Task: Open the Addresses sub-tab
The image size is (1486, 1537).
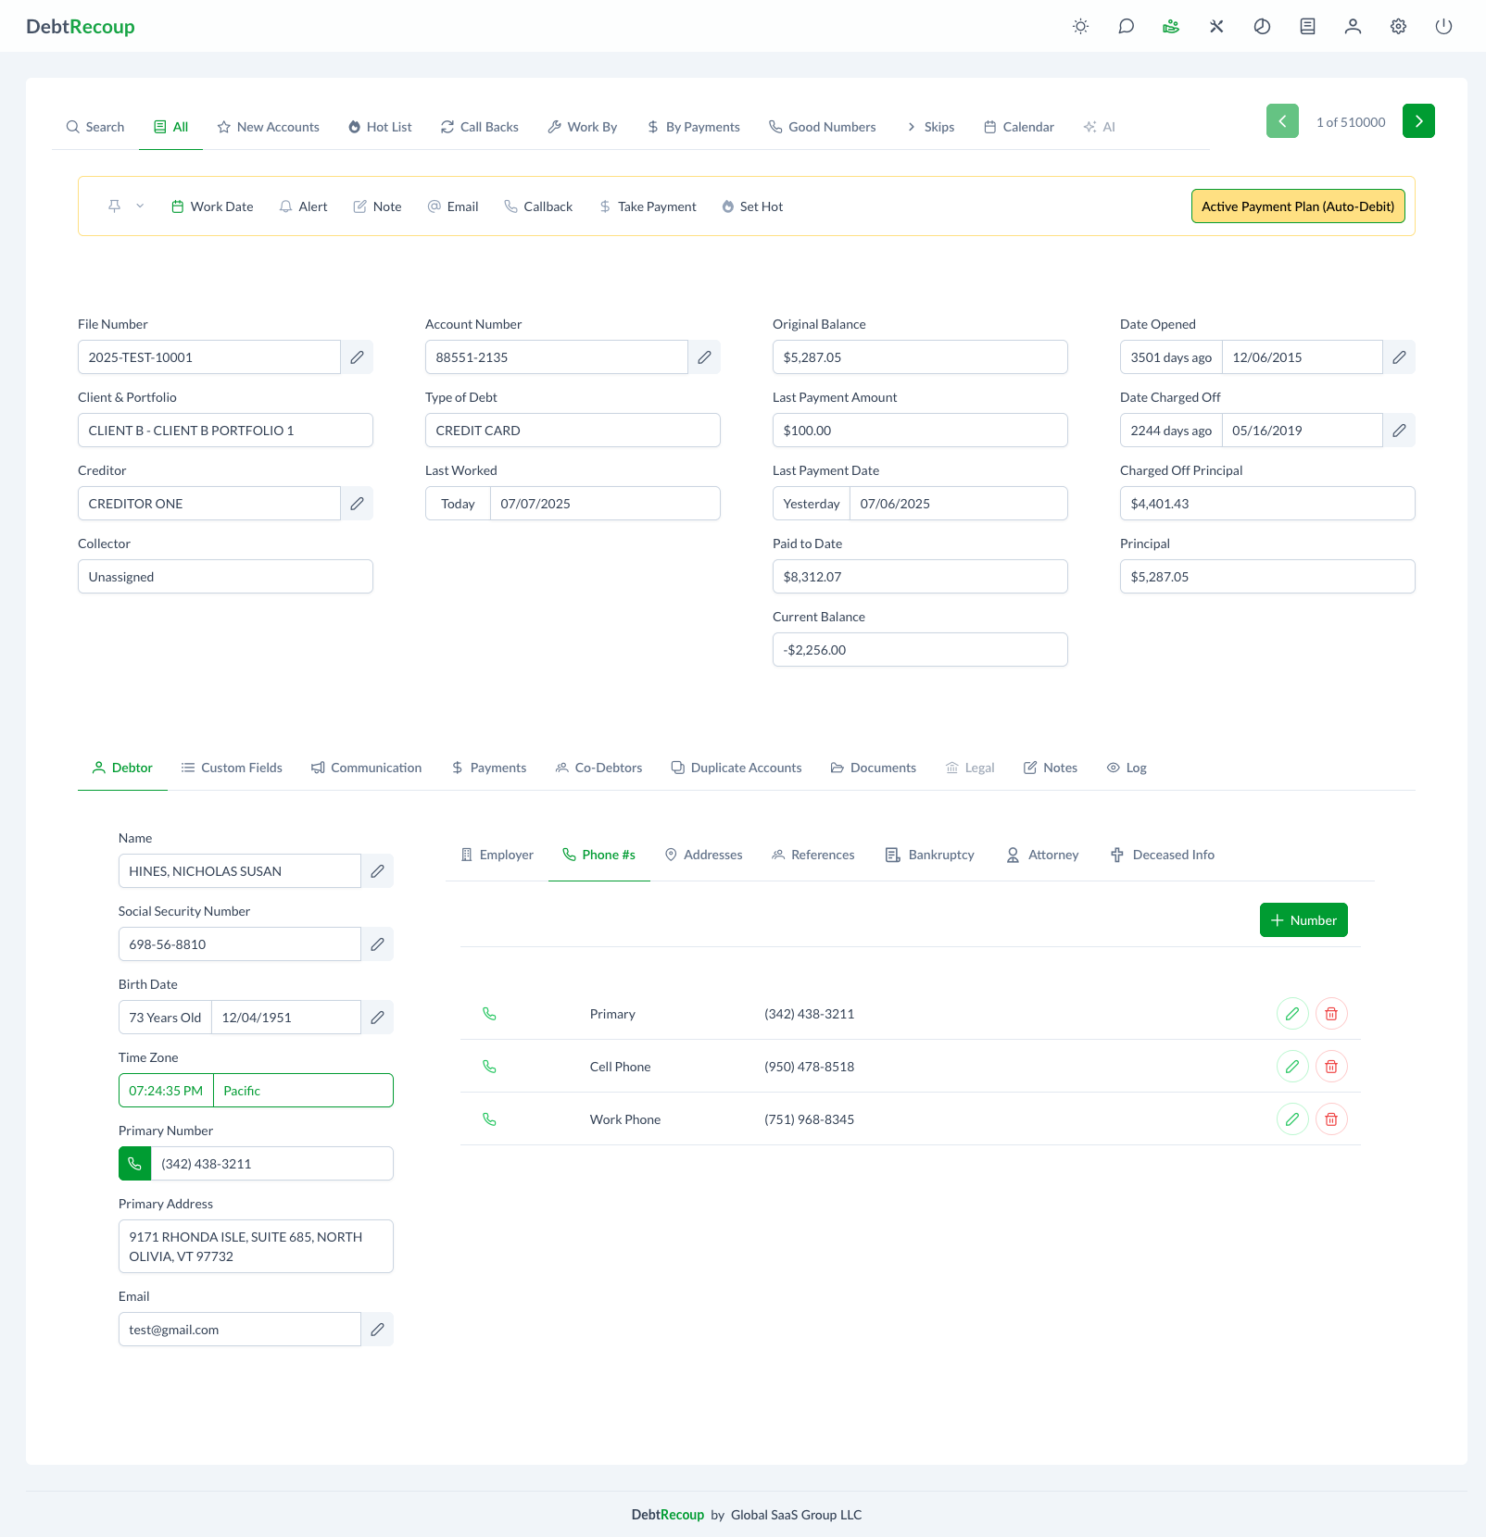Action: point(703,855)
